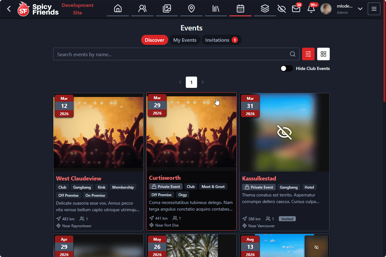Open the mail inbox with 38 badge
Screen dimensions: 386x257
coord(296,9)
